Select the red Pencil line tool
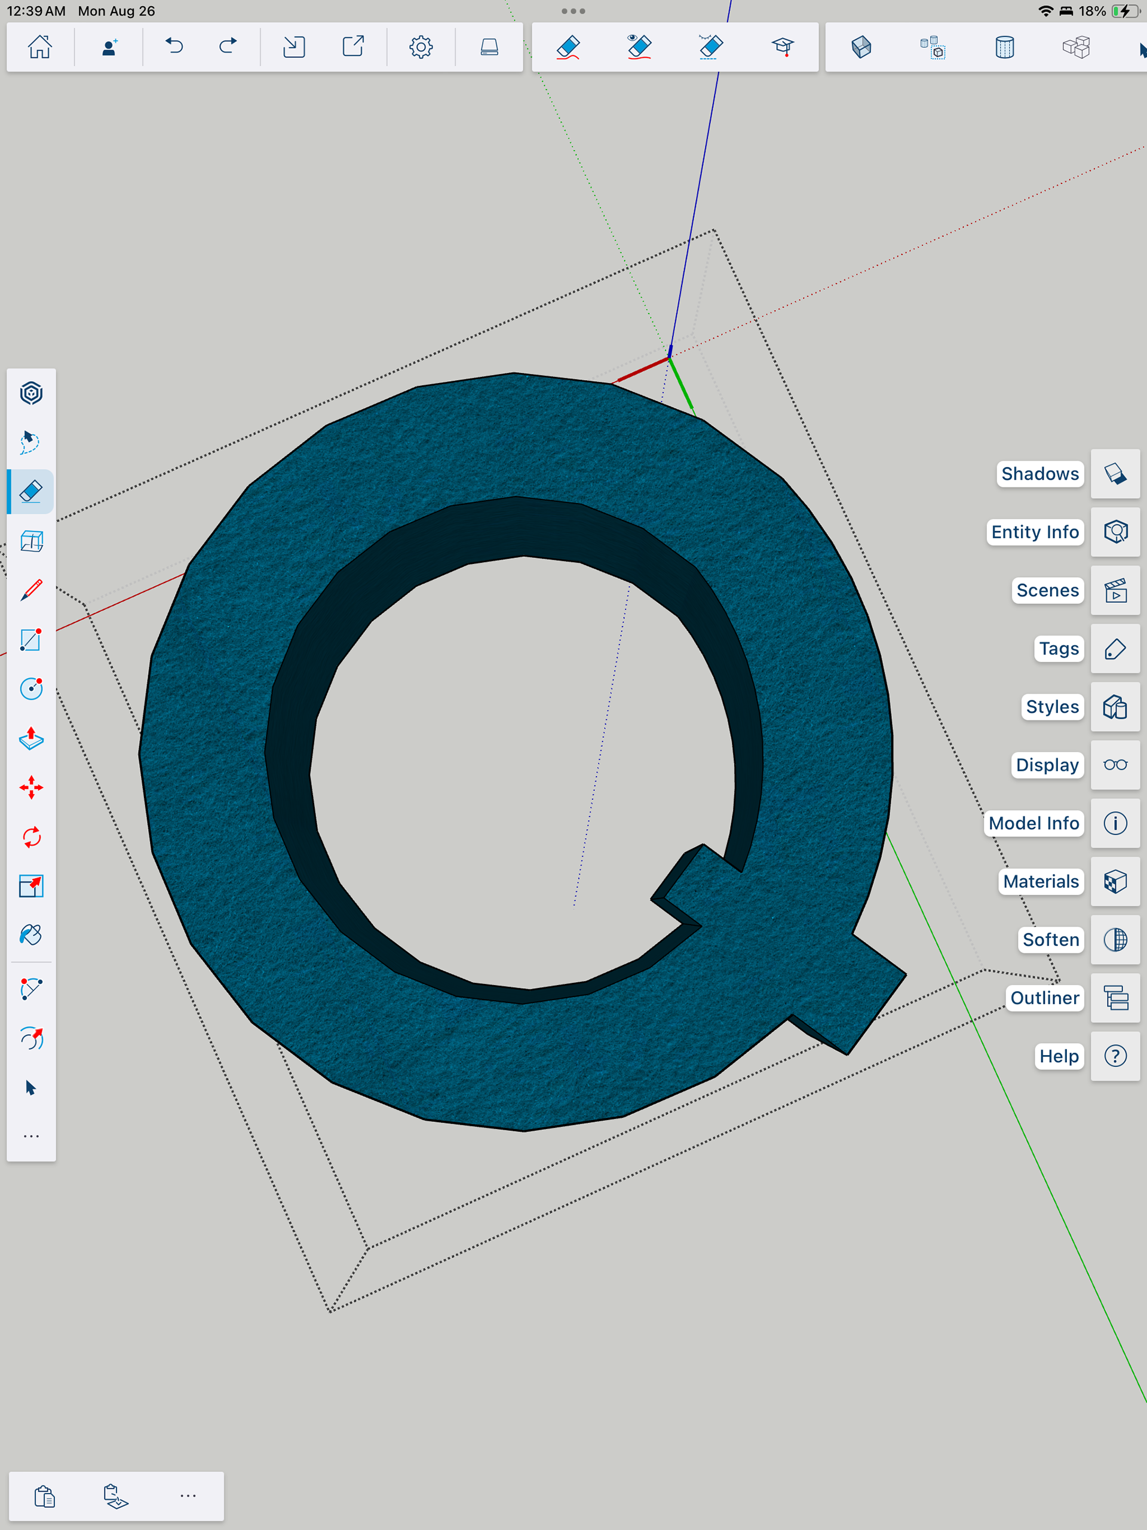Viewport: 1147px width, 1530px height. pos(31,590)
